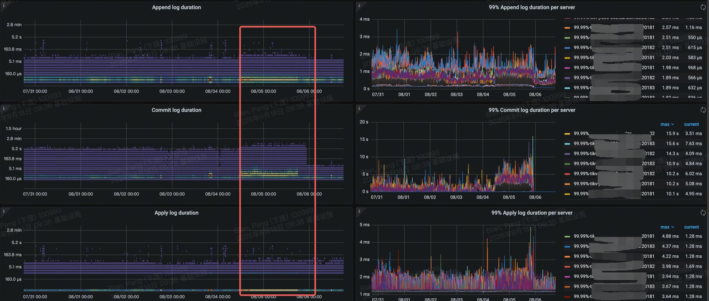The height and width of the screenshot is (301, 709).
Task: Click info icon of 99% Append log duration per server
Action: point(359,6)
